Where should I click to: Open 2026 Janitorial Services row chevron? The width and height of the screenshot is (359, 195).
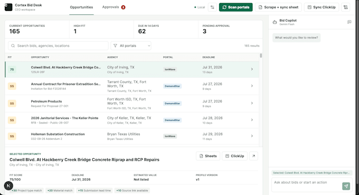tap(252, 120)
